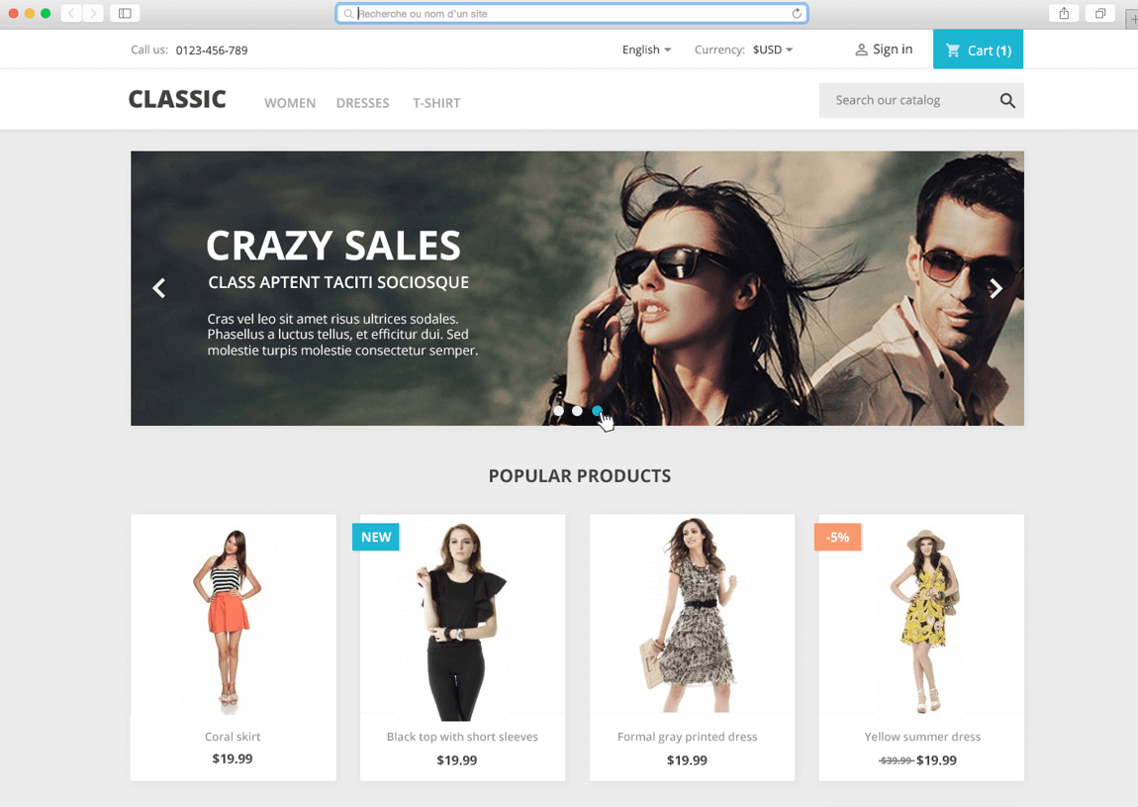Expand the $USD currency dropdown
Image resolution: width=1138 pixels, height=807 pixels.
[772, 50]
